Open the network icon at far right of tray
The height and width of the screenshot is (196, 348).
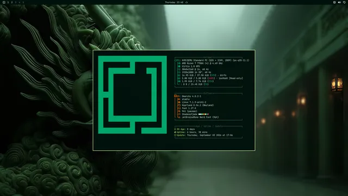344,2
